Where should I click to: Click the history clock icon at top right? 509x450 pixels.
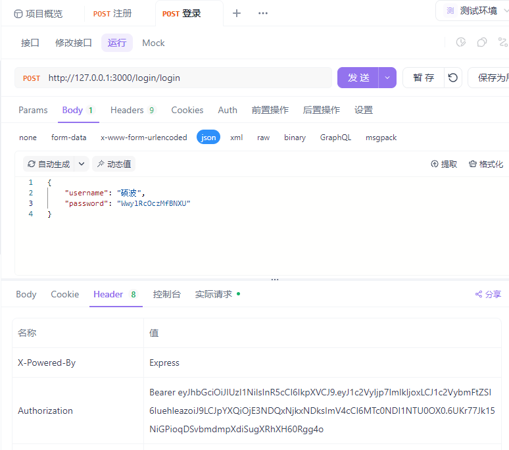click(x=461, y=43)
